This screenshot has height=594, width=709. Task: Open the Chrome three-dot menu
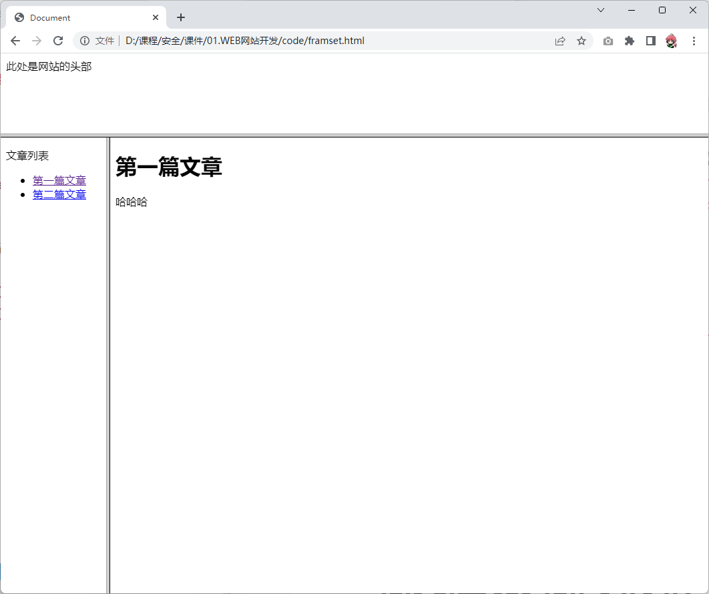tap(694, 41)
